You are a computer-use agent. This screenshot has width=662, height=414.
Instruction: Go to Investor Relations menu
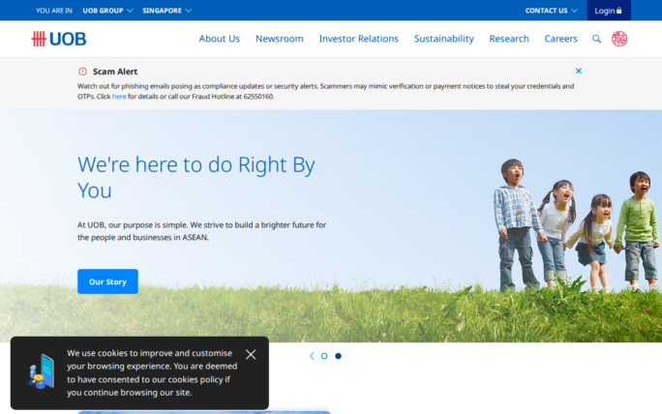pyautogui.click(x=358, y=39)
